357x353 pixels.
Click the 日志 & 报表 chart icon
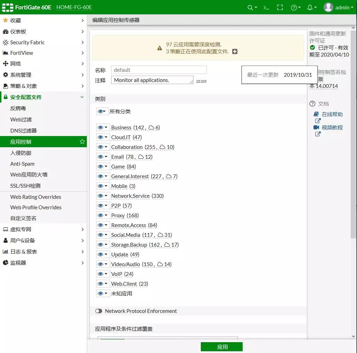(x=6, y=251)
